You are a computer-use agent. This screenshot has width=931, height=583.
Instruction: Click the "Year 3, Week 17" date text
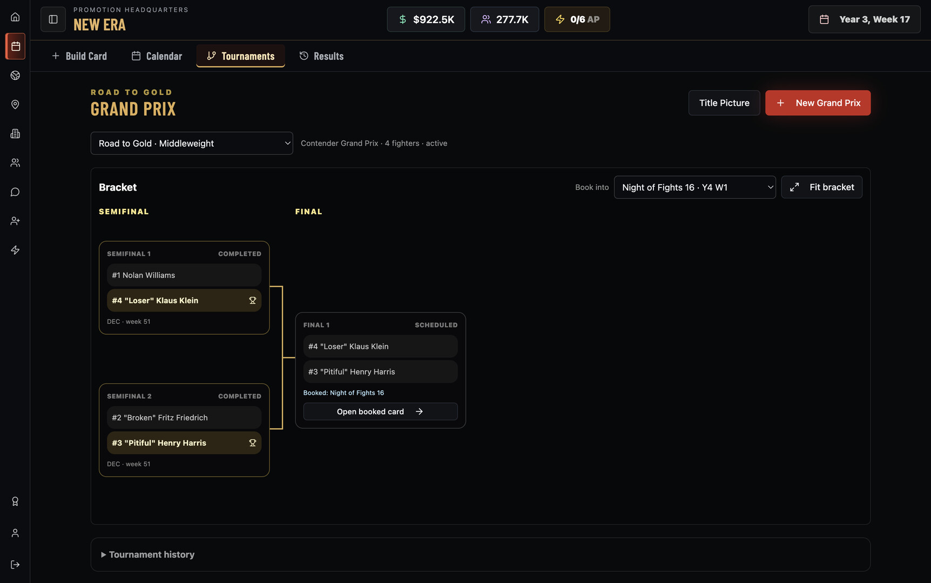pyautogui.click(x=874, y=19)
